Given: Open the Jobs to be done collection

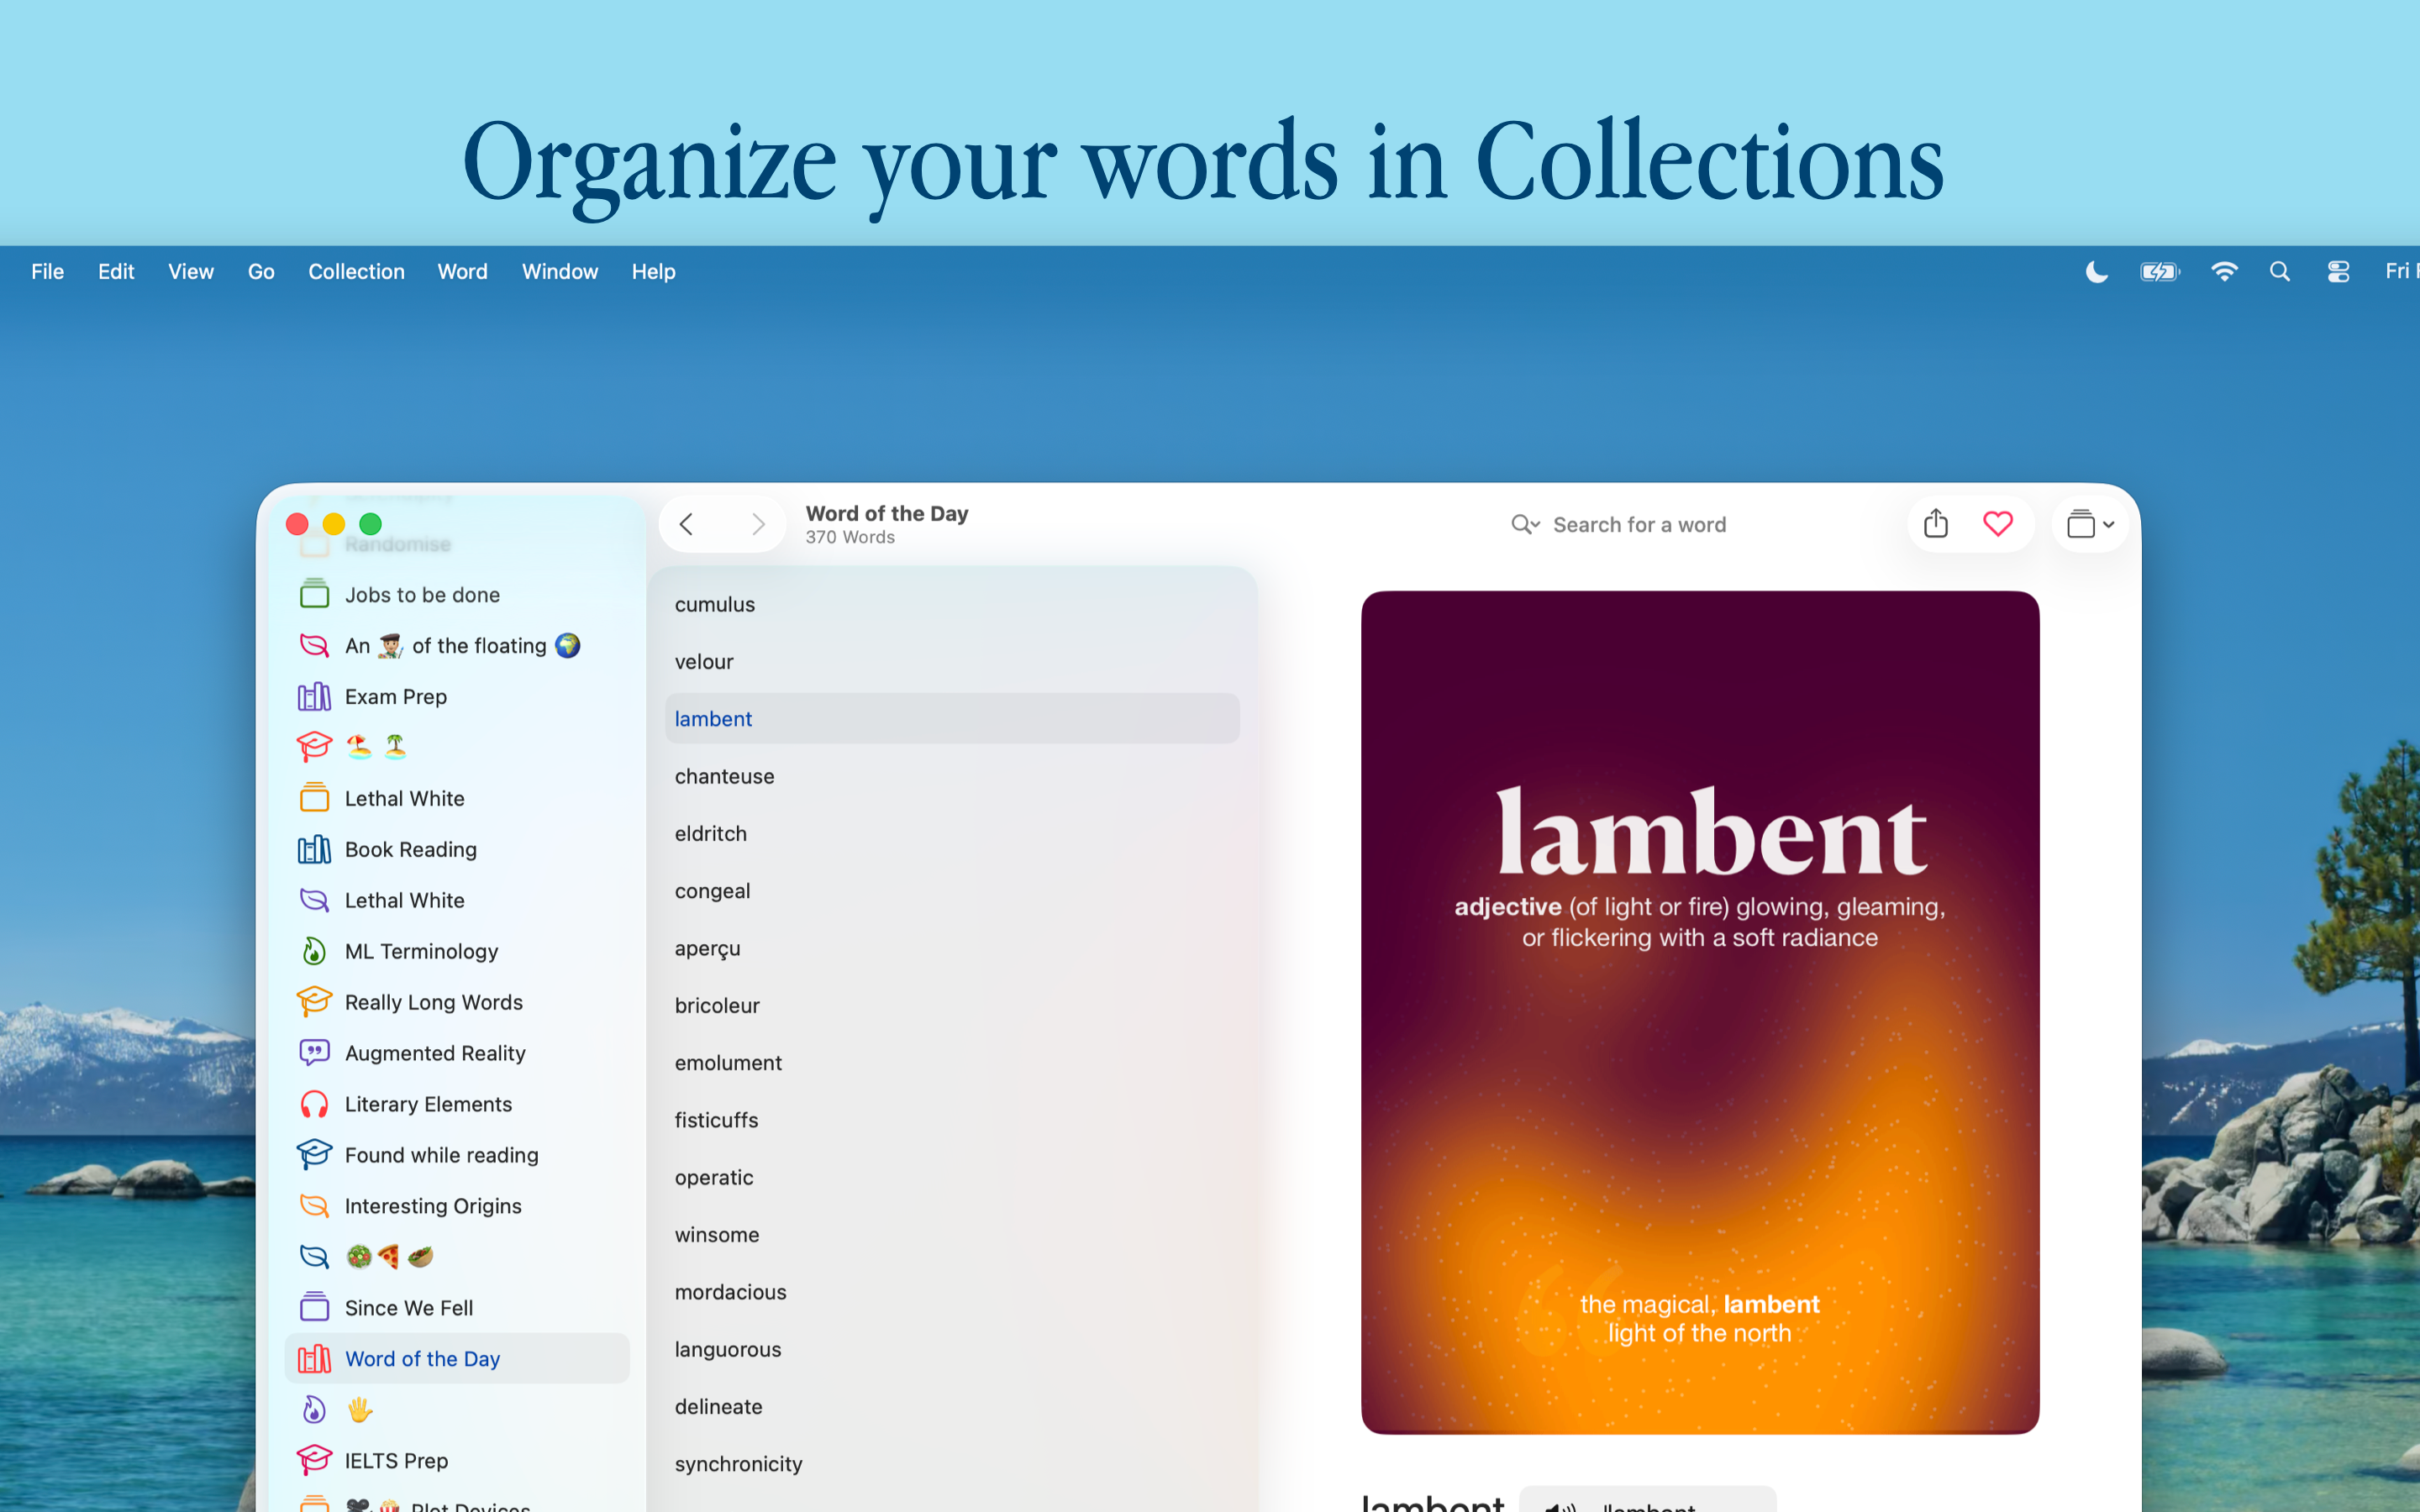Looking at the screenshot, I should 457,594.
